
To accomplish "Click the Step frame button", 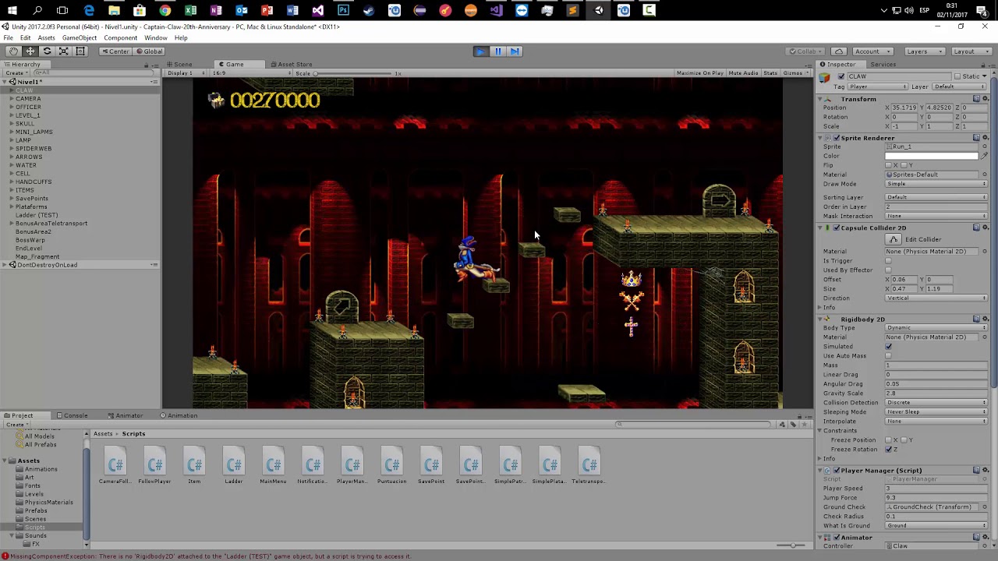I will click(514, 51).
